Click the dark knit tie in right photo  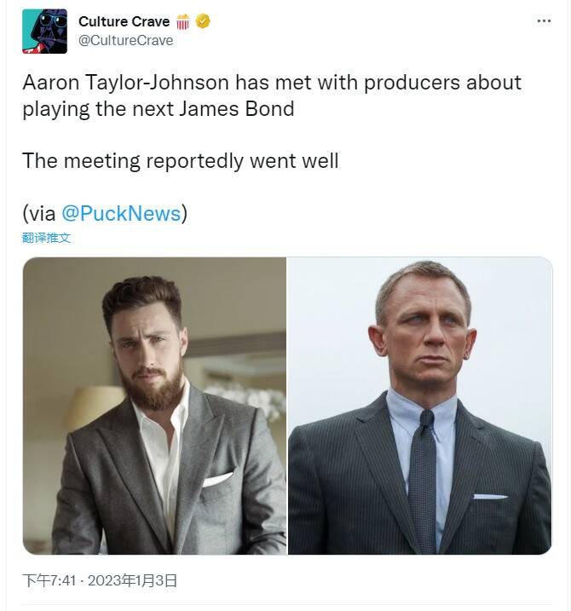coord(424,477)
